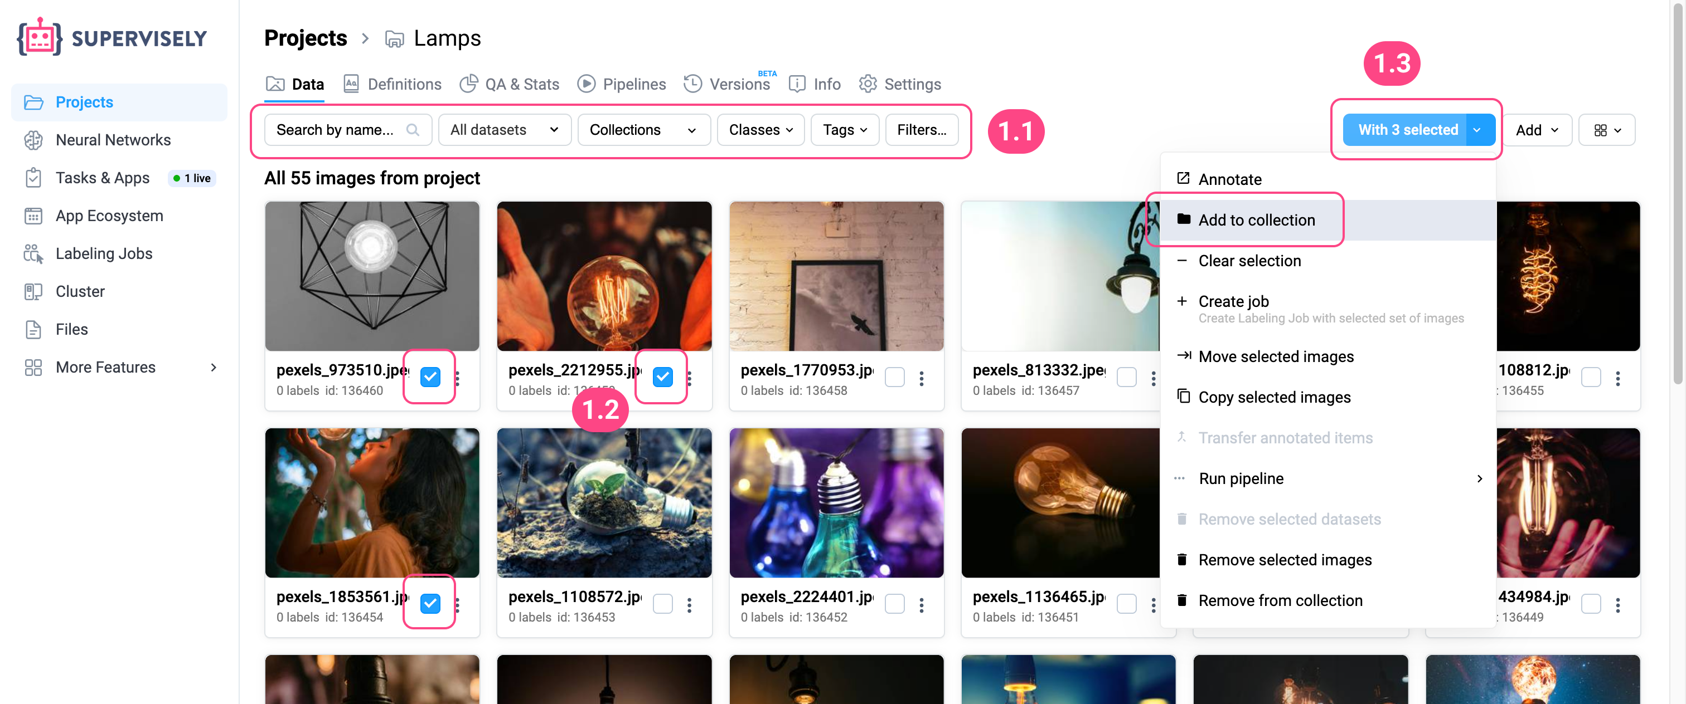1686x704 pixels.
Task: Check the pexels_1108572 image checkbox
Action: (662, 604)
